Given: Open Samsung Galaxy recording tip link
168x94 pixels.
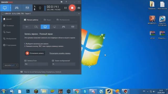Looking at the screenshot, I should click(x=43, y=72).
